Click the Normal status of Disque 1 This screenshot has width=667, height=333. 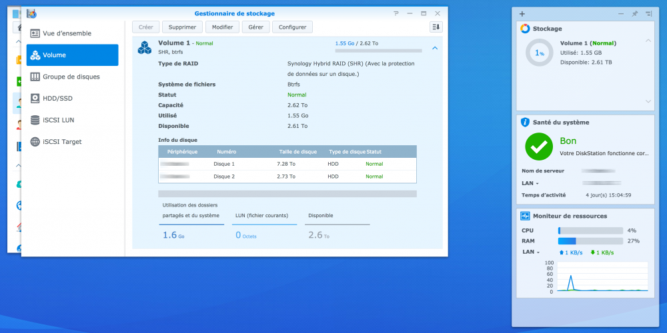(x=374, y=164)
